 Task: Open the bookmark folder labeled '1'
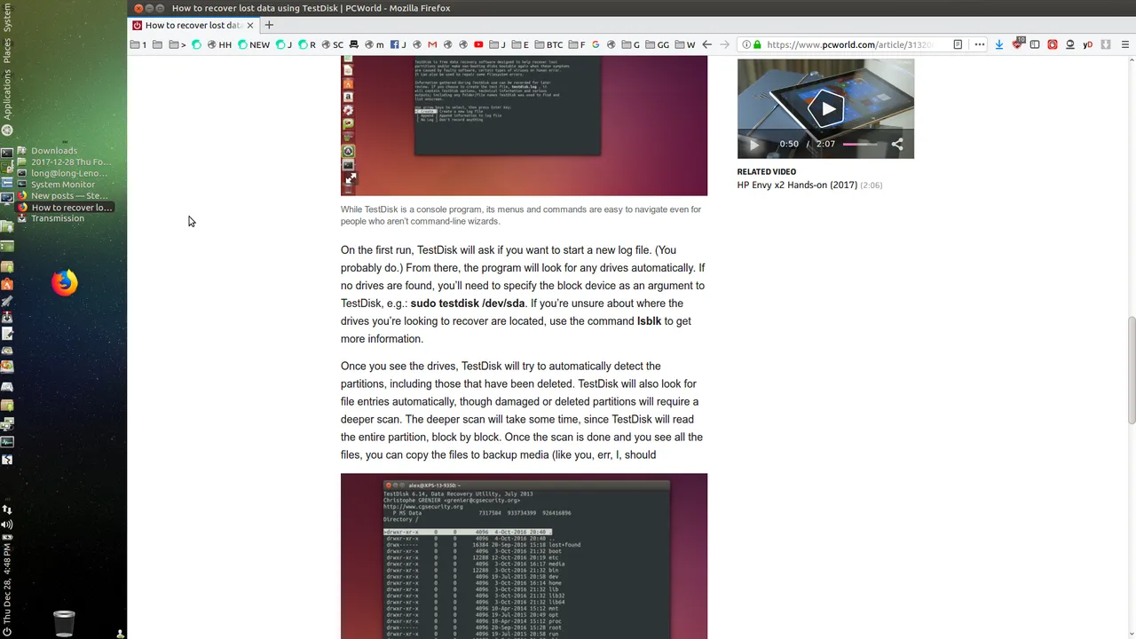(x=138, y=44)
